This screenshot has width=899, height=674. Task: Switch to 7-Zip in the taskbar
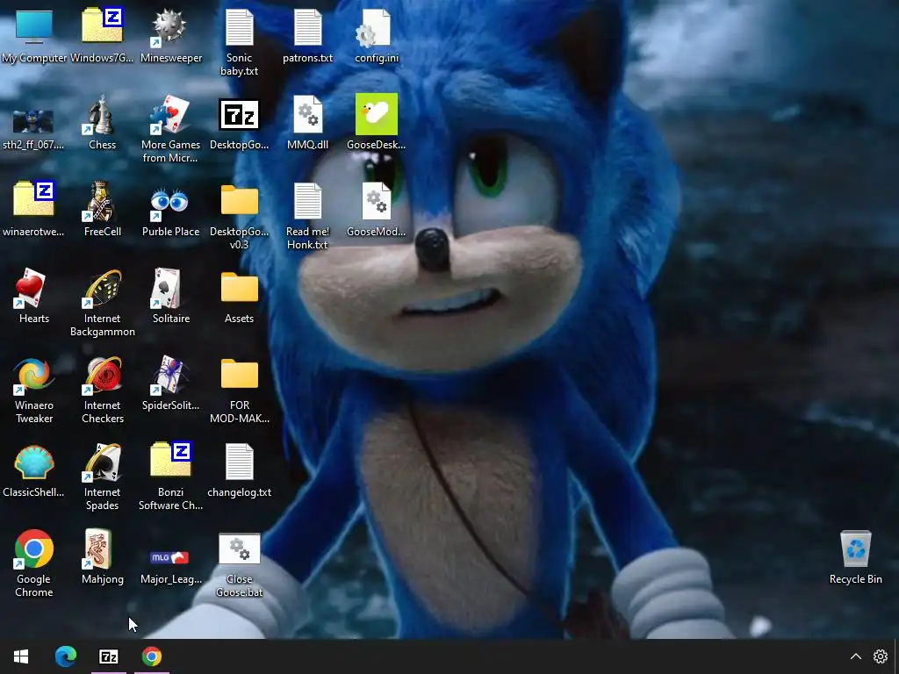click(x=108, y=656)
